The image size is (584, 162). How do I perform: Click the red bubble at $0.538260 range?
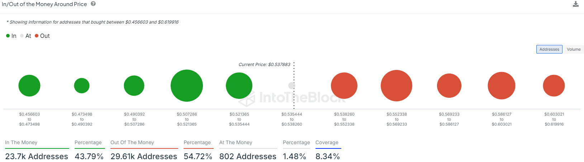(x=344, y=86)
